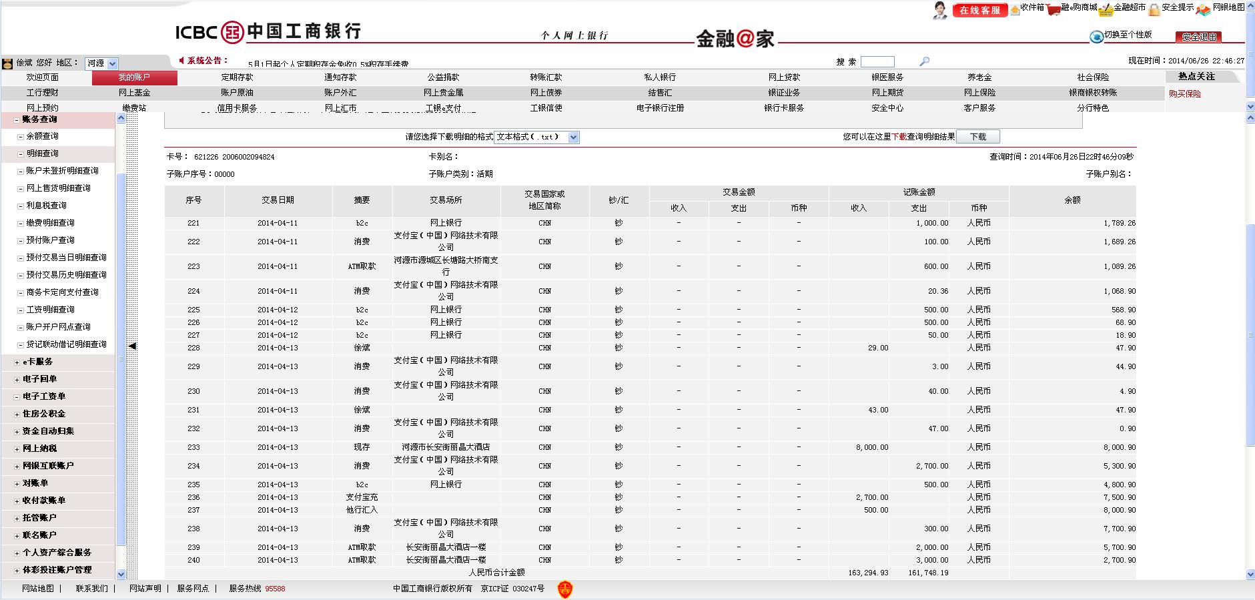The height and width of the screenshot is (600, 1255).
Task: Expand the 收付款账单 section
Action: click(x=17, y=501)
